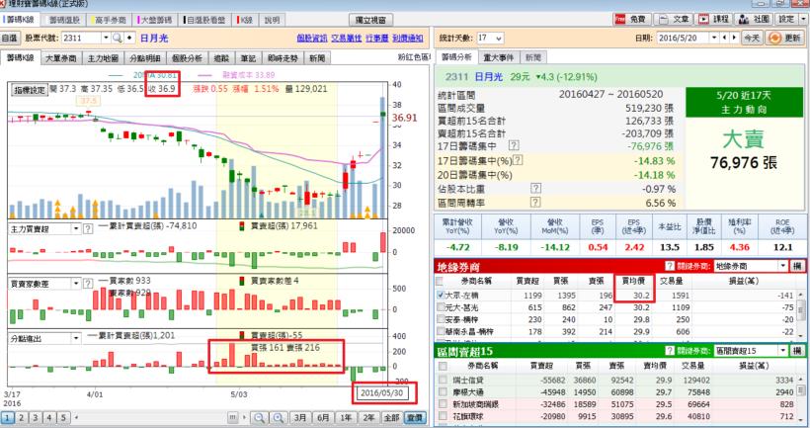Switch to the 重大事件 tab
Image resolution: width=810 pixels, height=428 pixels.
coord(499,57)
